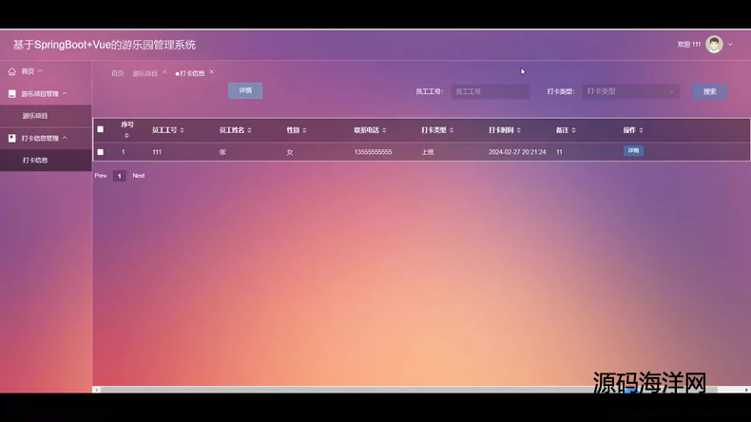This screenshot has height=422, width=751.
Task: Check the checkbox for row 1
Action: tap(101, 152)
